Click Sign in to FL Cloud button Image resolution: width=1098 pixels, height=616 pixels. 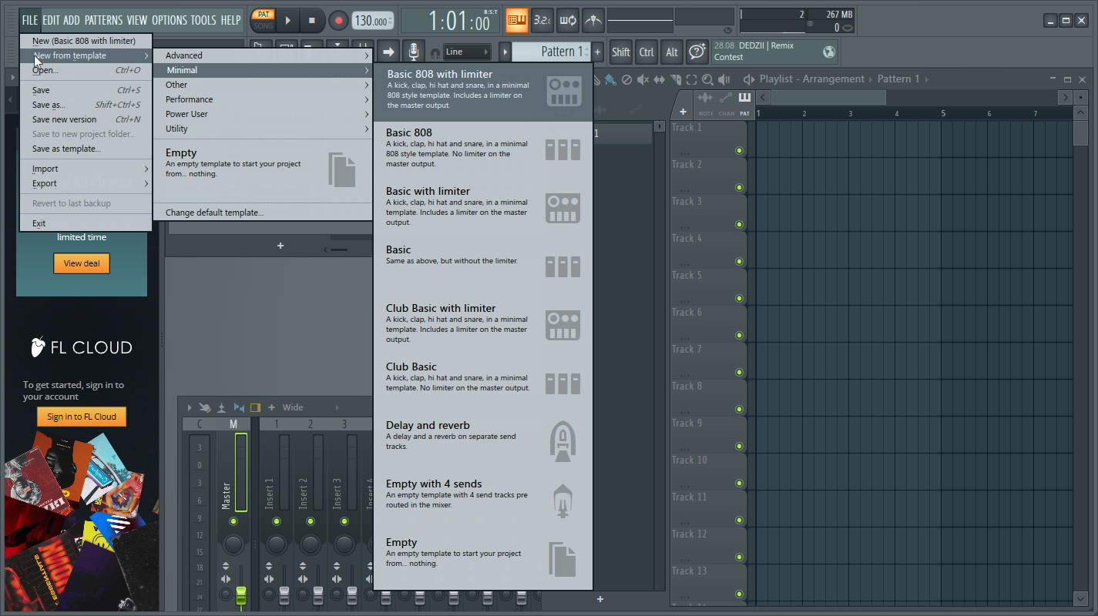pos(82,417)
